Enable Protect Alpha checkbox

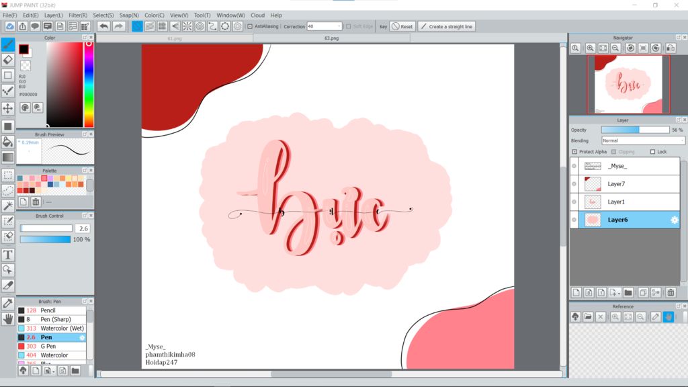coord(574,152)
